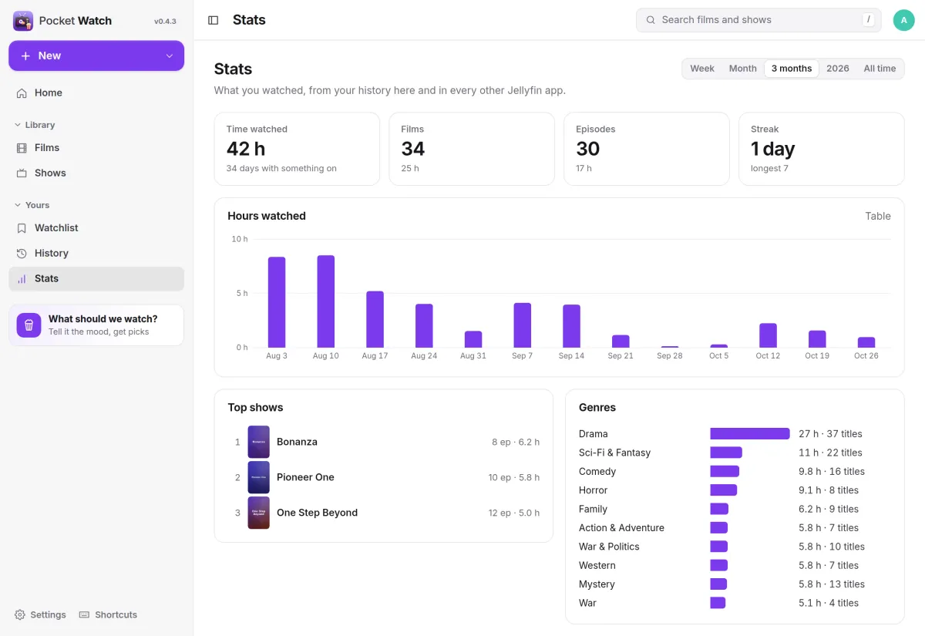Image resolution: width=925 pixels, height=636 pixels.
Task: Click the Drama genre bar
Action: click(750, 434)
